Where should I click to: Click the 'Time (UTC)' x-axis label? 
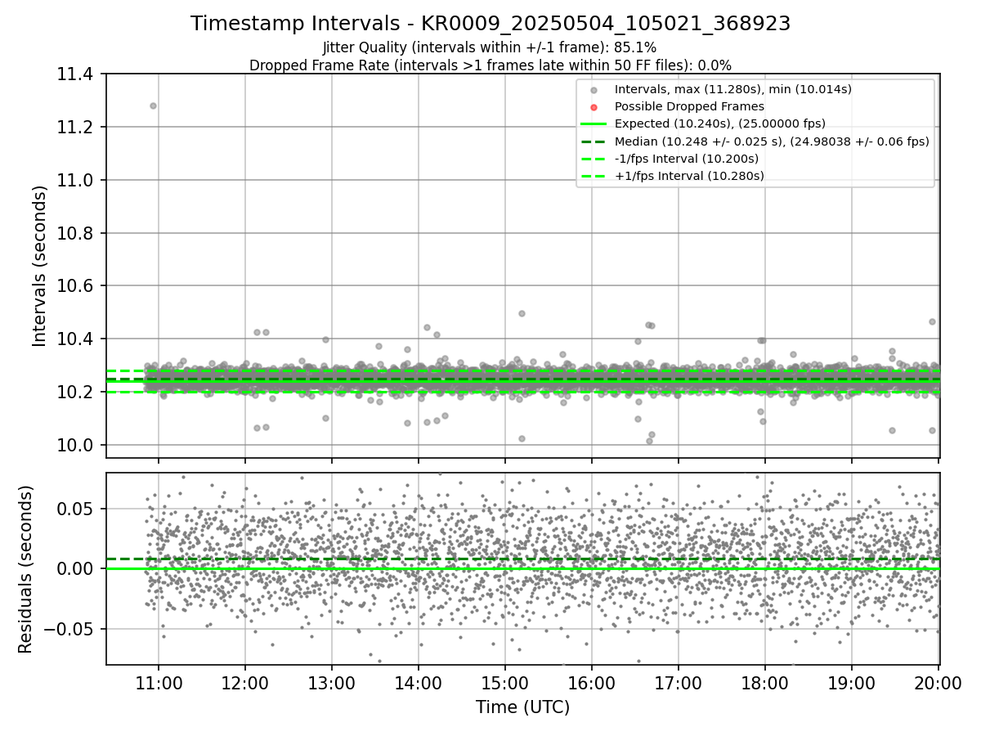[522, 708]
